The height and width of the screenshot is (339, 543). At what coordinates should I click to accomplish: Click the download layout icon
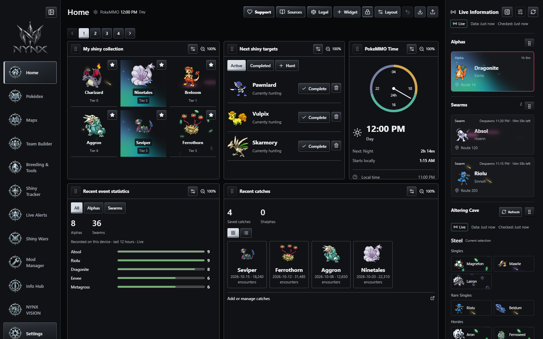(x=420, y=12)
